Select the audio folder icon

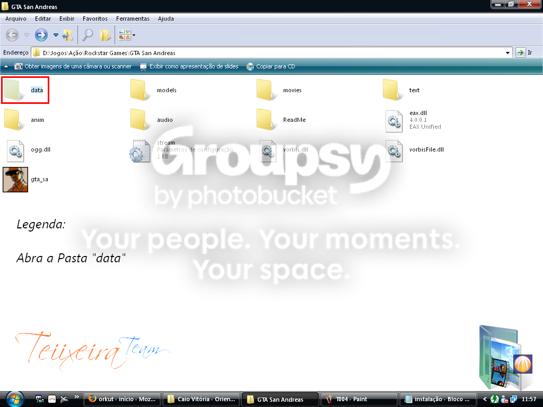point(139,120)
